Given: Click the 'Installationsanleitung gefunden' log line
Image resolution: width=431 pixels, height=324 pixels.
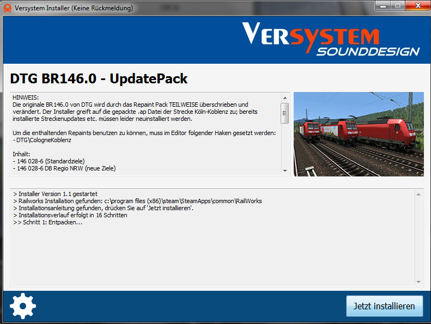Looking at the screenshot, I should click(x=103, y=209).
